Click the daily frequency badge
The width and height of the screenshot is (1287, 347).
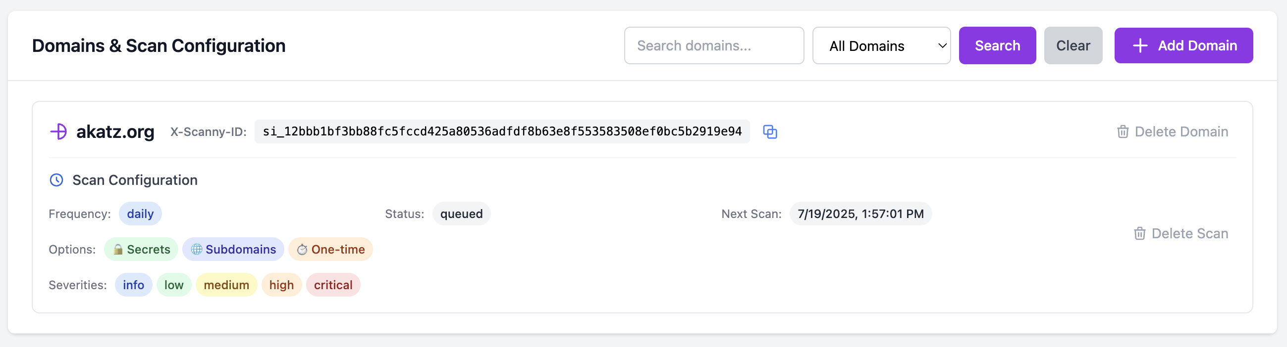pos(140,214)
